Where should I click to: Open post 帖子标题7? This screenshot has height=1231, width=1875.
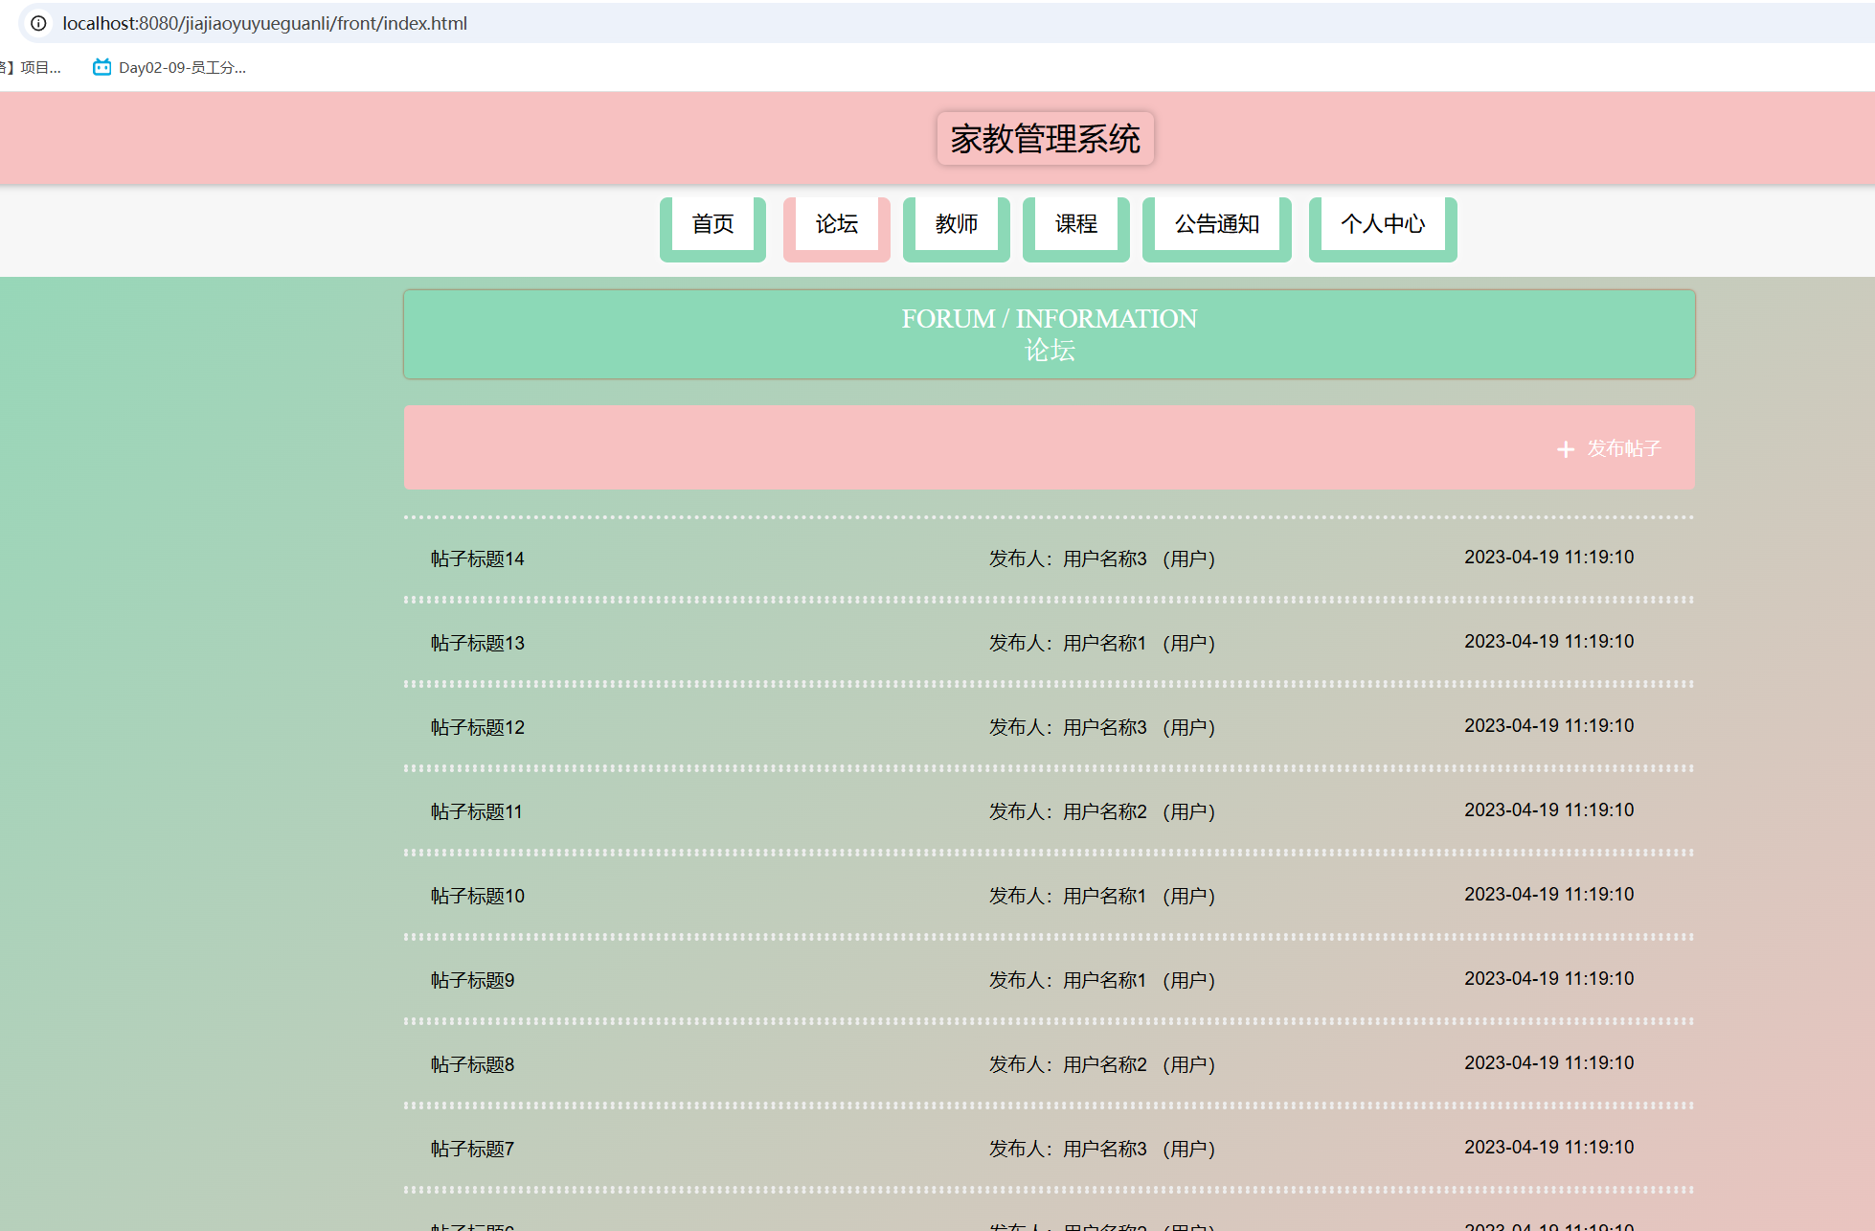click(473, 1149)
